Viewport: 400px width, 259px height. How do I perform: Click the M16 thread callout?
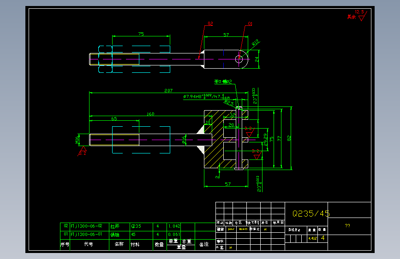click(x=77, y=140)
